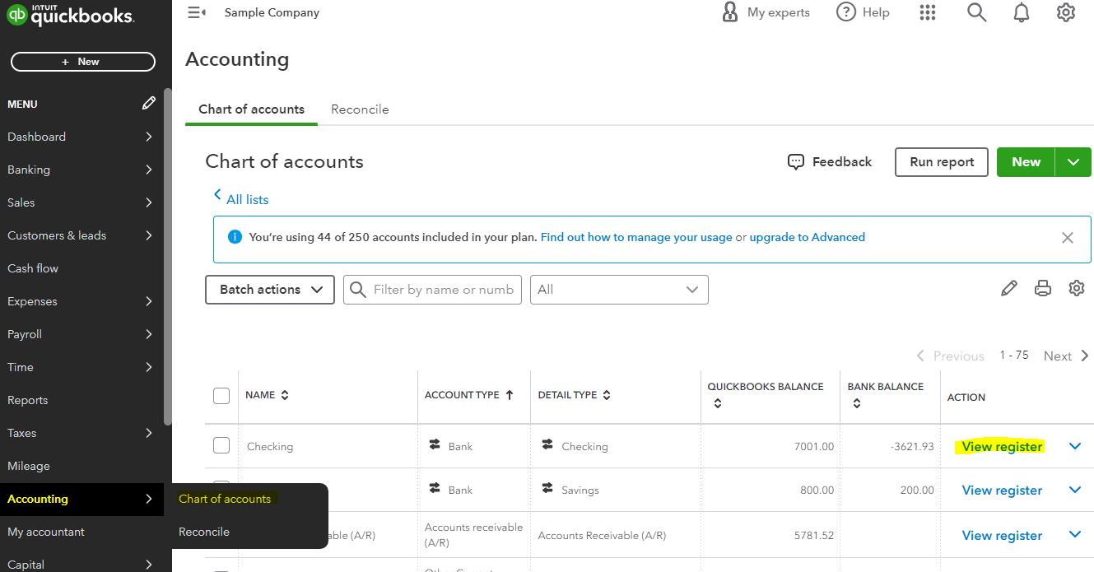Switch to the Chart of accounts tab

pos(251,109)
